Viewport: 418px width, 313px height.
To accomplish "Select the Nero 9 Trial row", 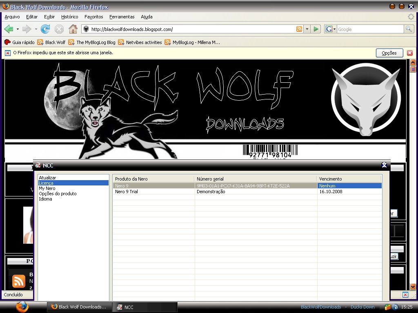I will tap(247, 192).
